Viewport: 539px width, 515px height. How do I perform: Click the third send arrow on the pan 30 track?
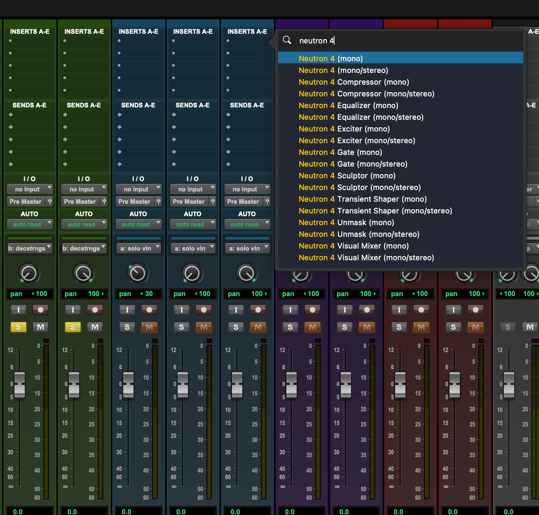pyautogui.click(x=120, y=139)
